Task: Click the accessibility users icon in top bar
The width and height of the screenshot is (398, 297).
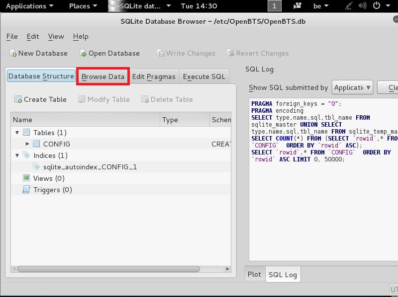Action: point(297,6)
